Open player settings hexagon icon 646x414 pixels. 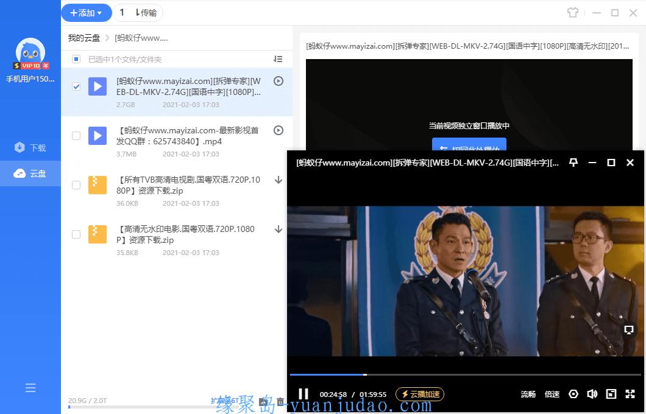coord(573,395)
